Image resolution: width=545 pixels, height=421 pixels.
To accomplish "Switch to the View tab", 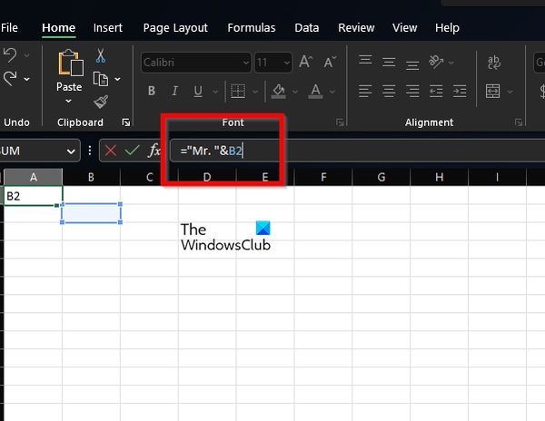I will pyautogui.click(x=404, y=28).
